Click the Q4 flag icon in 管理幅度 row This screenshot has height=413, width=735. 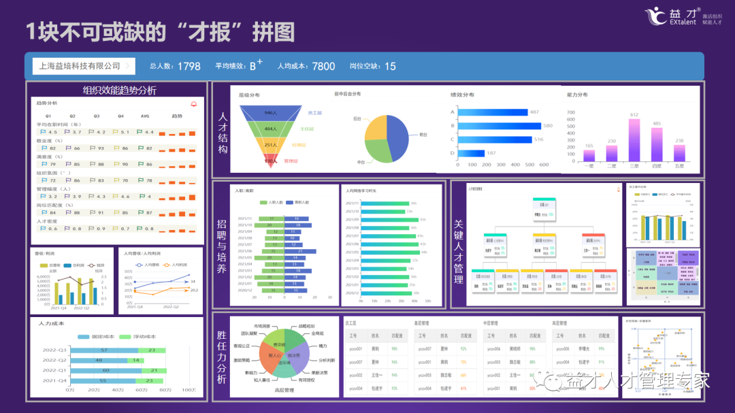click(x=115, y=197)
